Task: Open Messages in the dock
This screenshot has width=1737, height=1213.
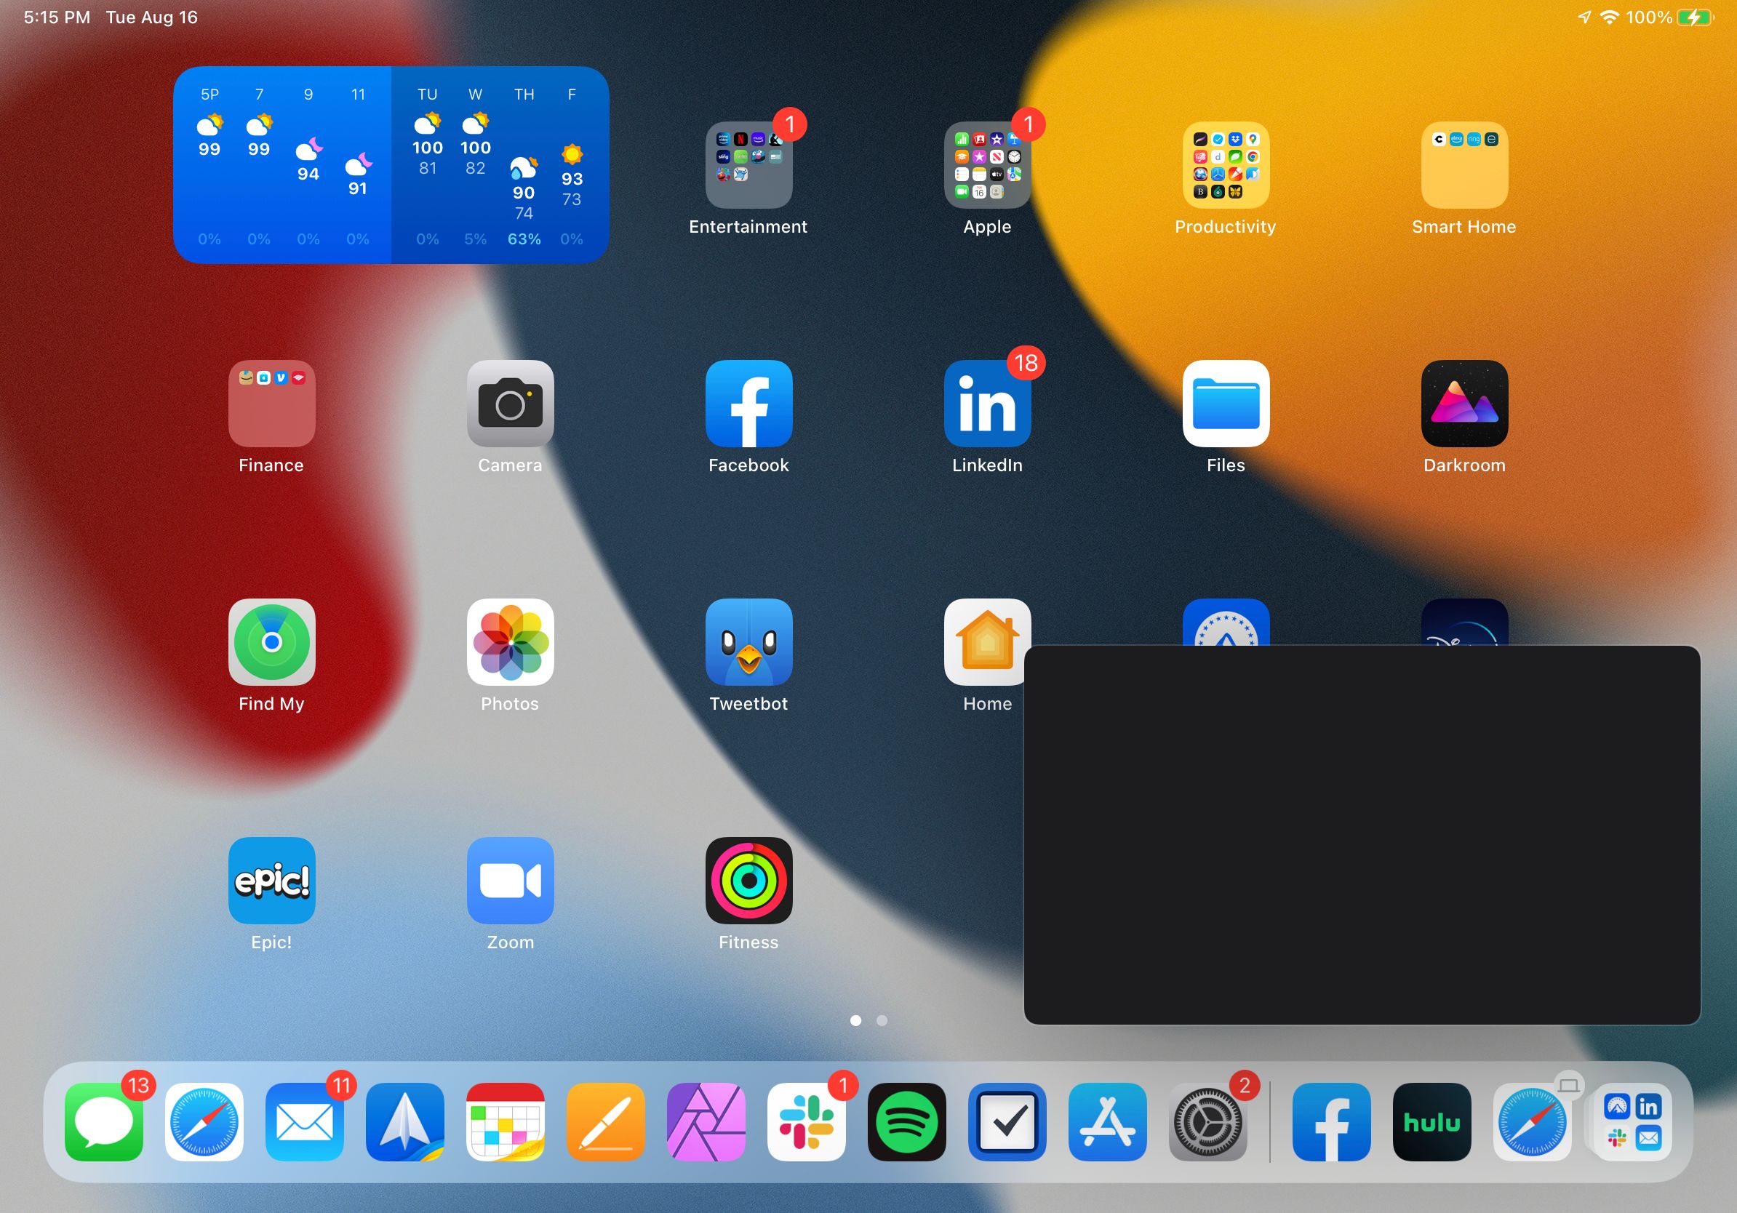Action: [x=103, y=1121]
